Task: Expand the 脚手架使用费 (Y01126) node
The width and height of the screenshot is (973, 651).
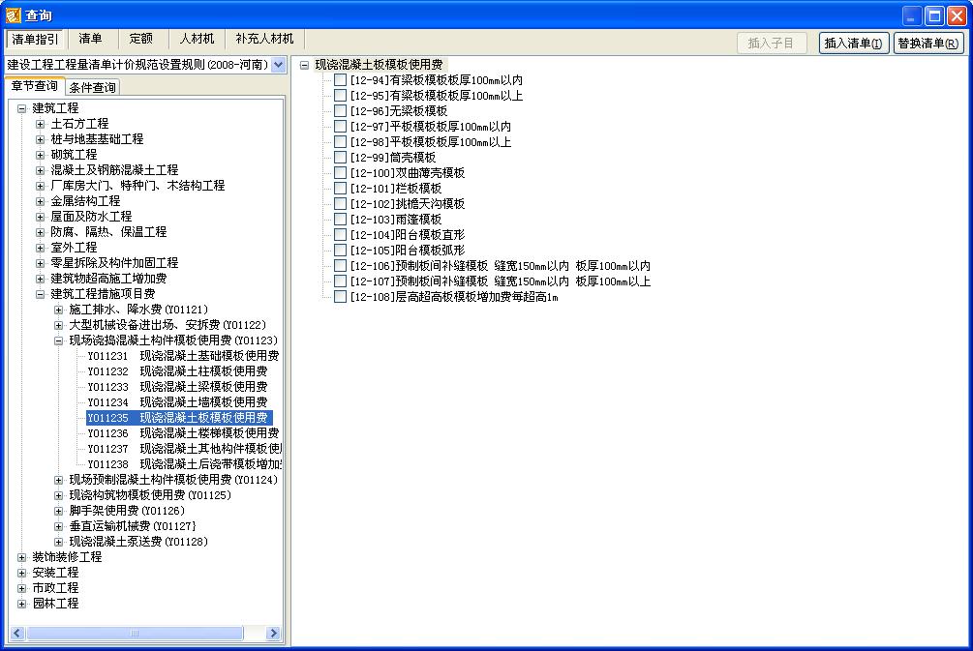Action: point(59,511)
